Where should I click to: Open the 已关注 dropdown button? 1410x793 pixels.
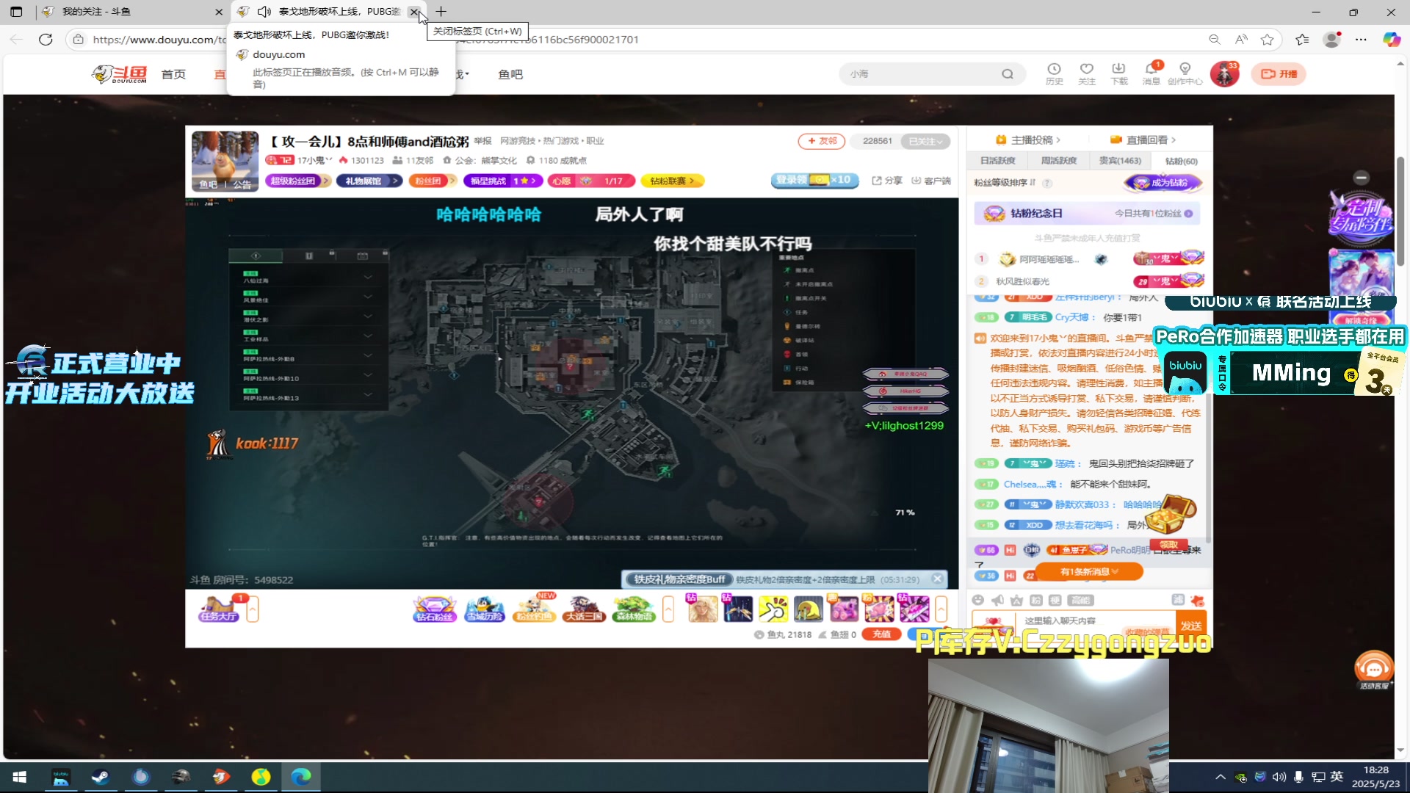[925, 142]
